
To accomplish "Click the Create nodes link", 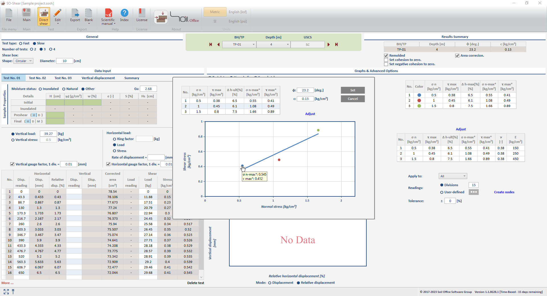I will 504,192.
